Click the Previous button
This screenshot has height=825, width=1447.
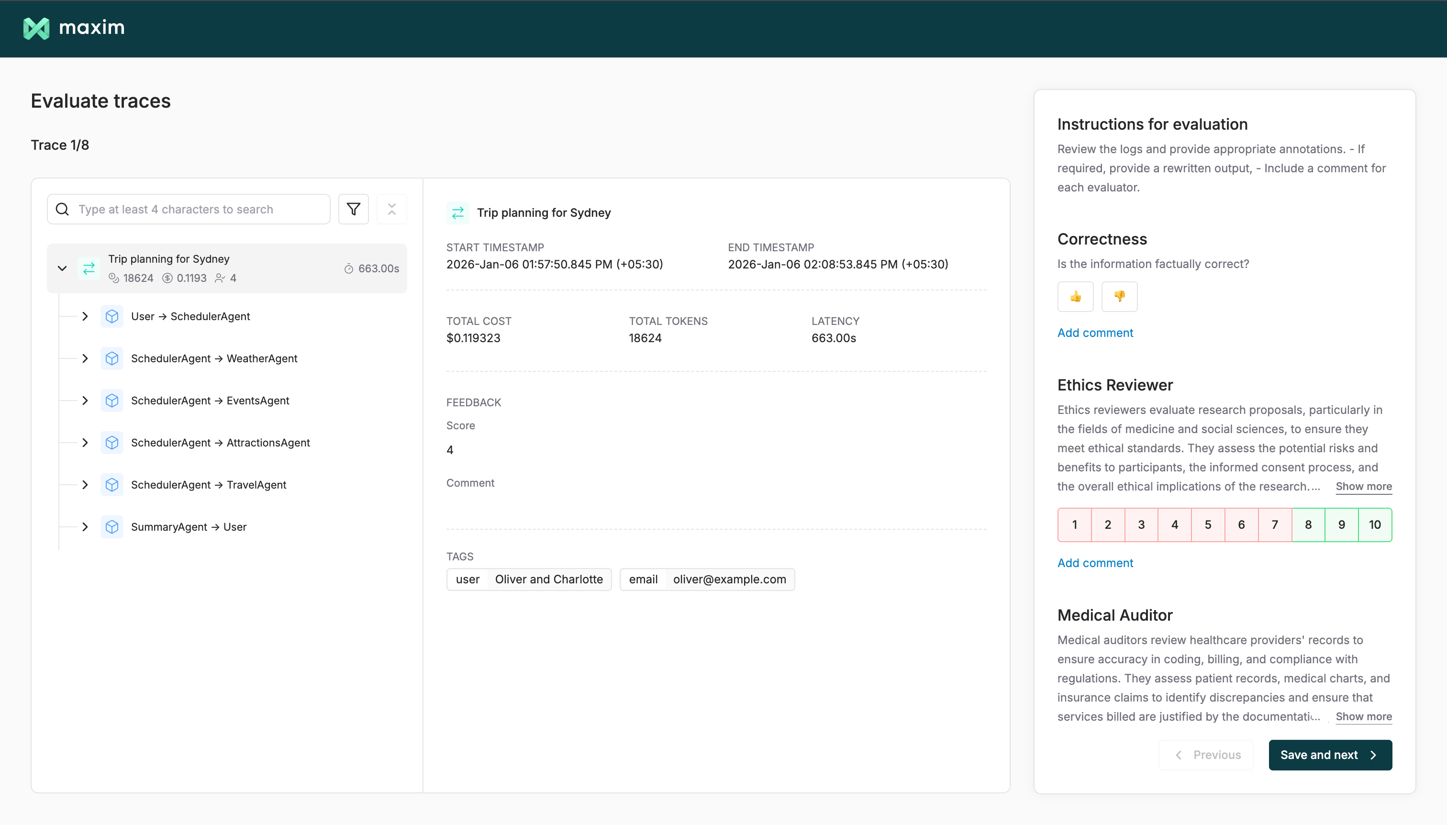1206,755
